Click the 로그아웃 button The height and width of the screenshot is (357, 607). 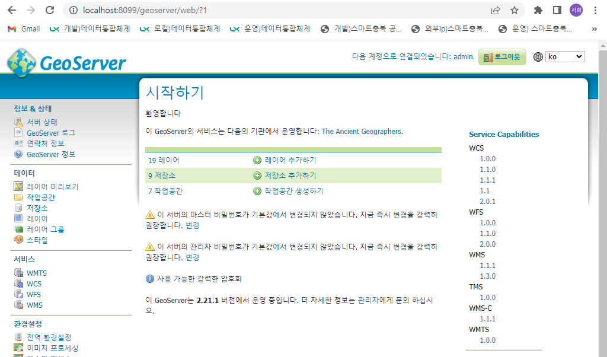coord(502,57)
